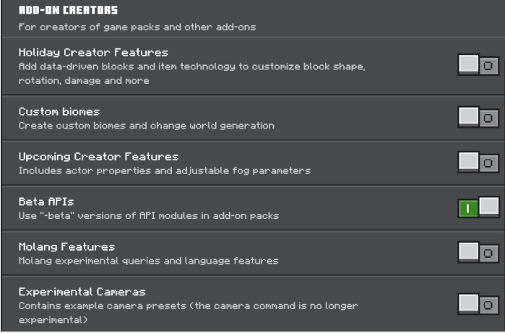This screenshot has height=333, width=505.
Task: Click the 'change world generation' description
Action: pos(147,126)
